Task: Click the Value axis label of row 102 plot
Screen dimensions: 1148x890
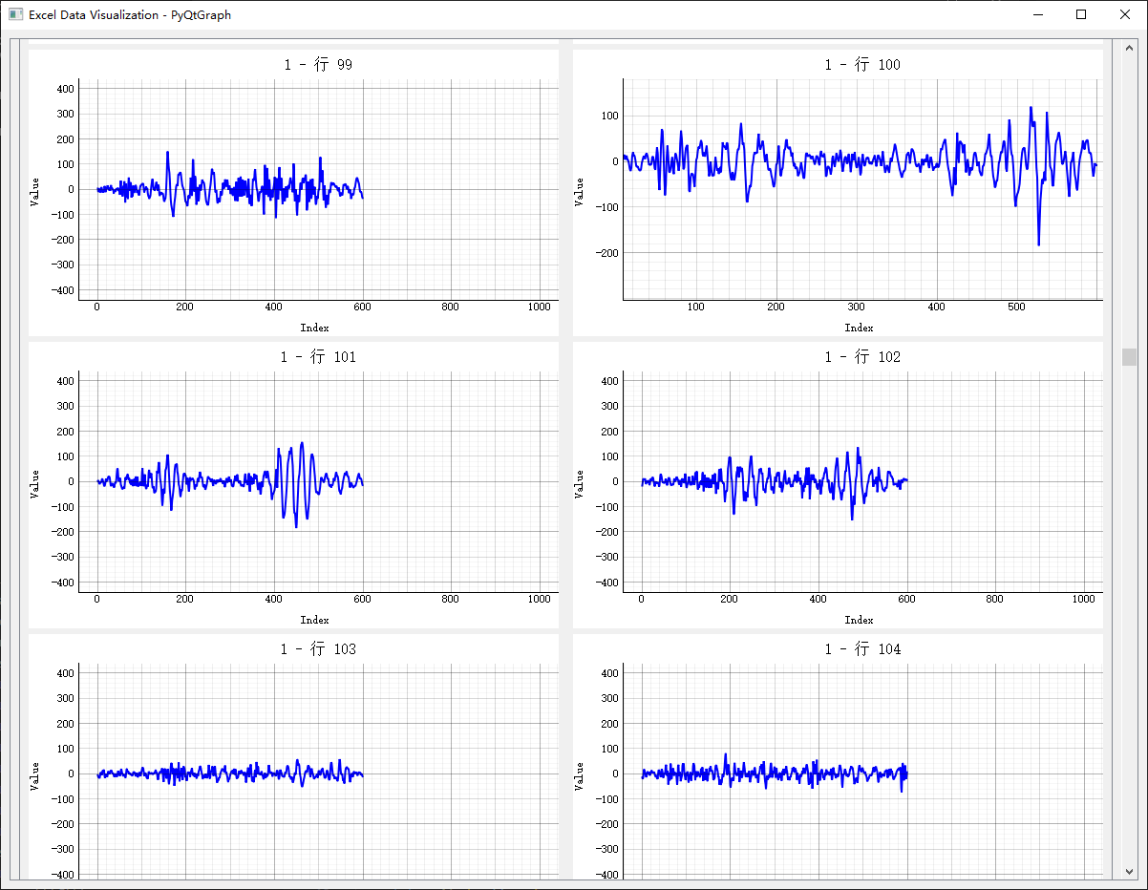Action: point(579,483)
